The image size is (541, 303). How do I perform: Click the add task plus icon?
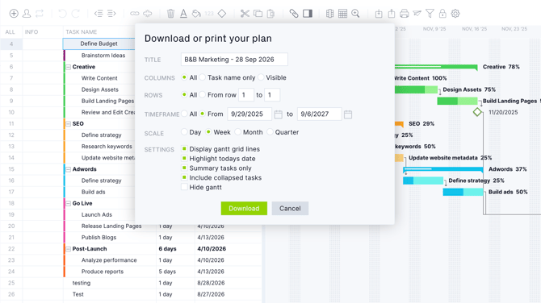point(14,14)
